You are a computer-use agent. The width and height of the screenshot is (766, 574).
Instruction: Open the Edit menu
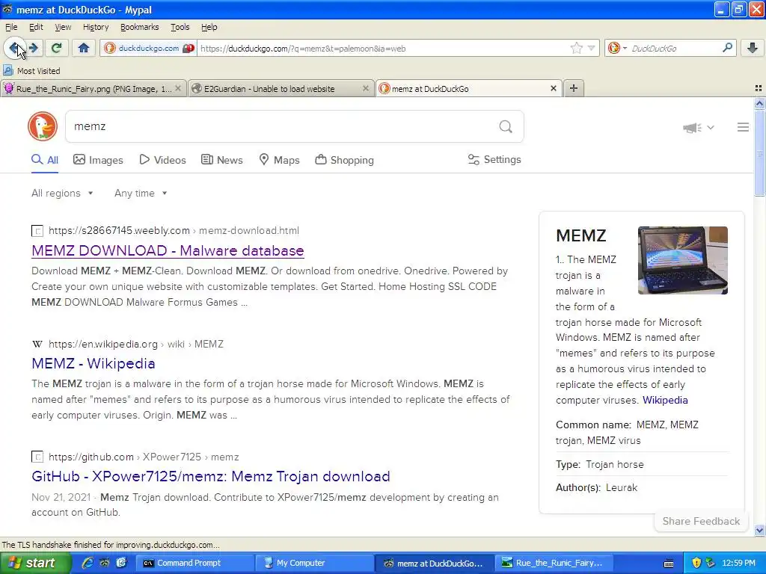(x=36, y=27)
